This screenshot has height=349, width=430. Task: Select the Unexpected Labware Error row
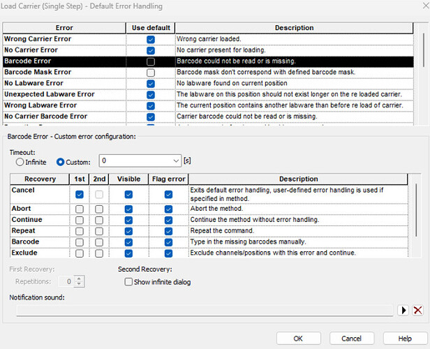point(208,94)
